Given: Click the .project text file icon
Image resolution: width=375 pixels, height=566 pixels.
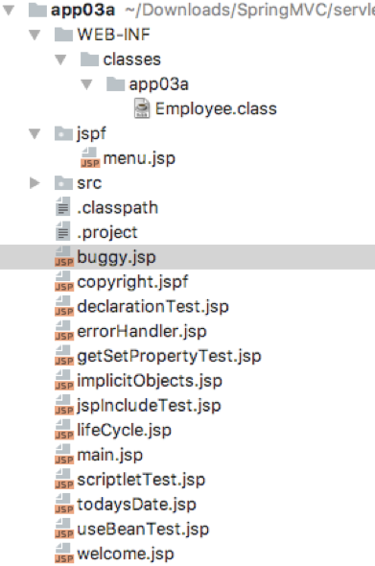Looking at the screenshot, I should (62, 232).
